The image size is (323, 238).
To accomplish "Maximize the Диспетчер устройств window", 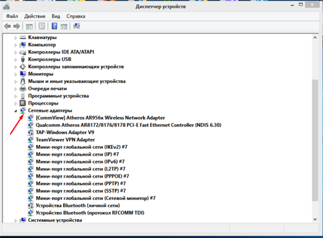I will [x=301, y=4].
